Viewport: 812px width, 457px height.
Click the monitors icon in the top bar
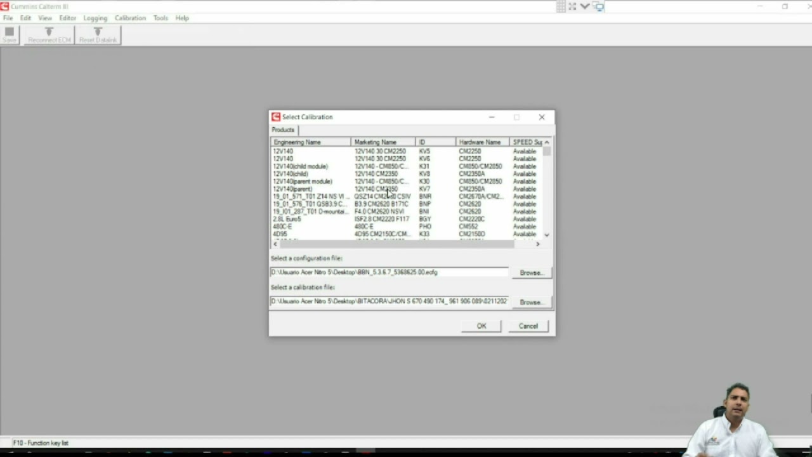[x=599, y=6]
